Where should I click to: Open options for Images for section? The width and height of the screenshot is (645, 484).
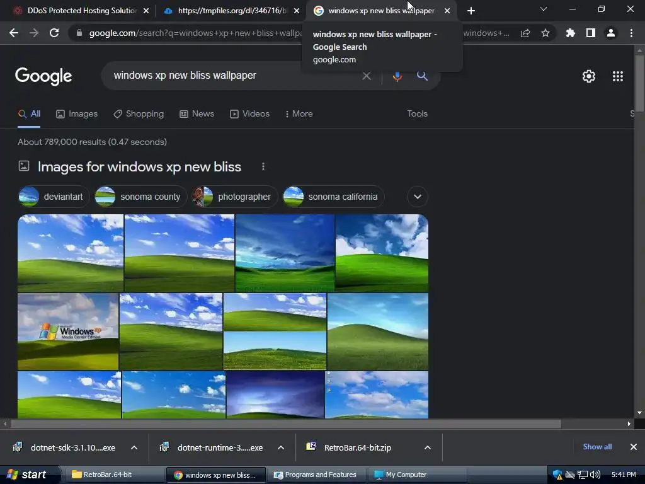point(263,166)
